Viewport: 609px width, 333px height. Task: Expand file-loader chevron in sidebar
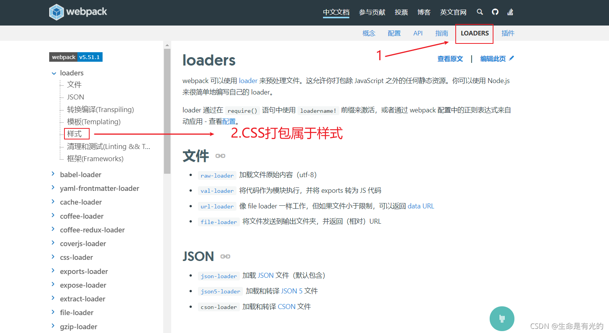pyautogui.click(x=53, y=312)
